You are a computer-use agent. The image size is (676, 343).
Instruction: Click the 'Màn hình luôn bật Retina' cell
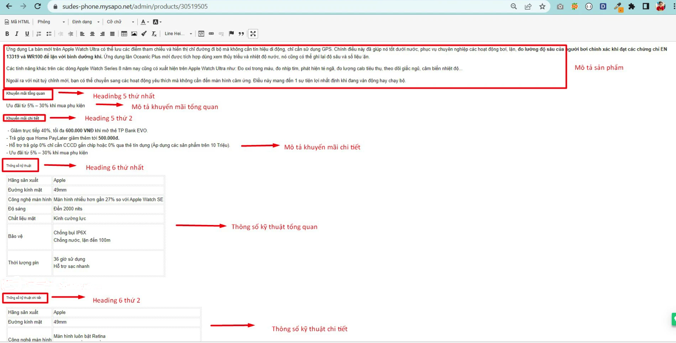(x=127, y=336)
